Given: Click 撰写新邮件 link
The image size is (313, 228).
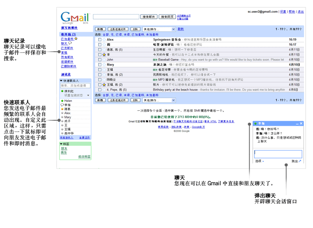Looking at the screenshot, I should tap(69, 28).
